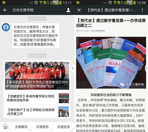Tap the side handle arrow on article screen
The height and width of the screenshot is (132, 148).
coord(146,68)
